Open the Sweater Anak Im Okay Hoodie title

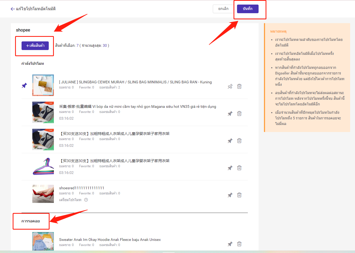tap(110, 240)
